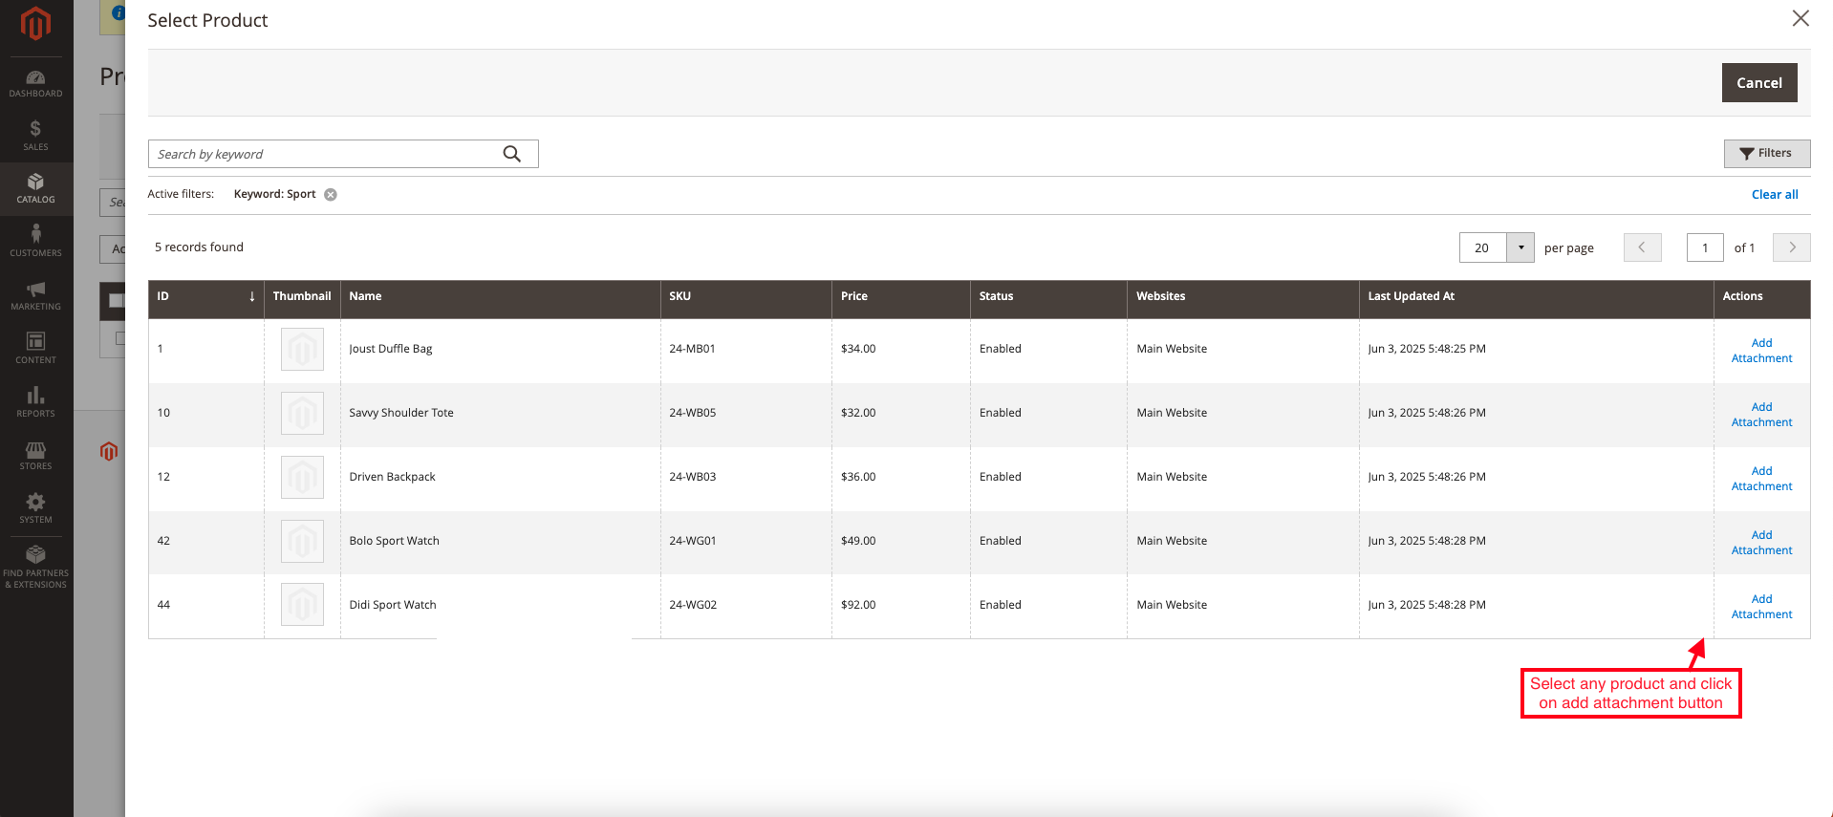The image size is (1833, 817).
Task: Click the Magento logo in the sidebar
Action: point(35,24)
